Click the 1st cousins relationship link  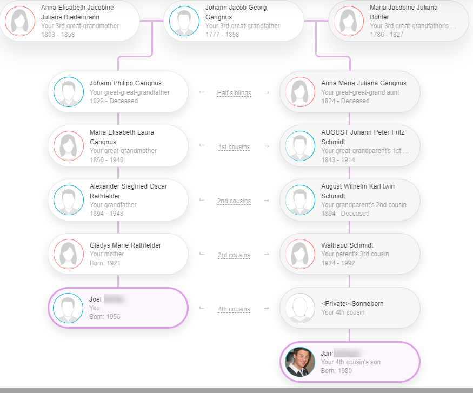(x=234, y=147)
